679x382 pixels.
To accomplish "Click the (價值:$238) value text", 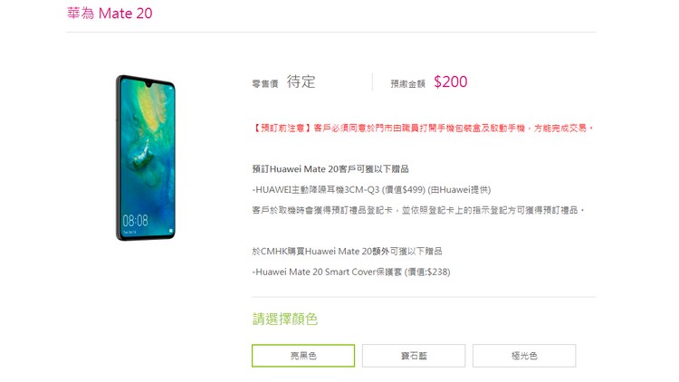I will (427, 272).
